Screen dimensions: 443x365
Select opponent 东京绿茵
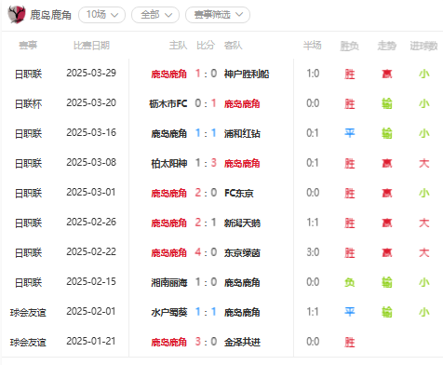pos(242,252)
